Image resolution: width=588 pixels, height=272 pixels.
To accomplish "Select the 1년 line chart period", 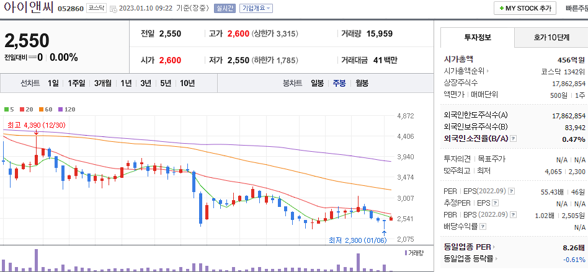I will 126,83.
